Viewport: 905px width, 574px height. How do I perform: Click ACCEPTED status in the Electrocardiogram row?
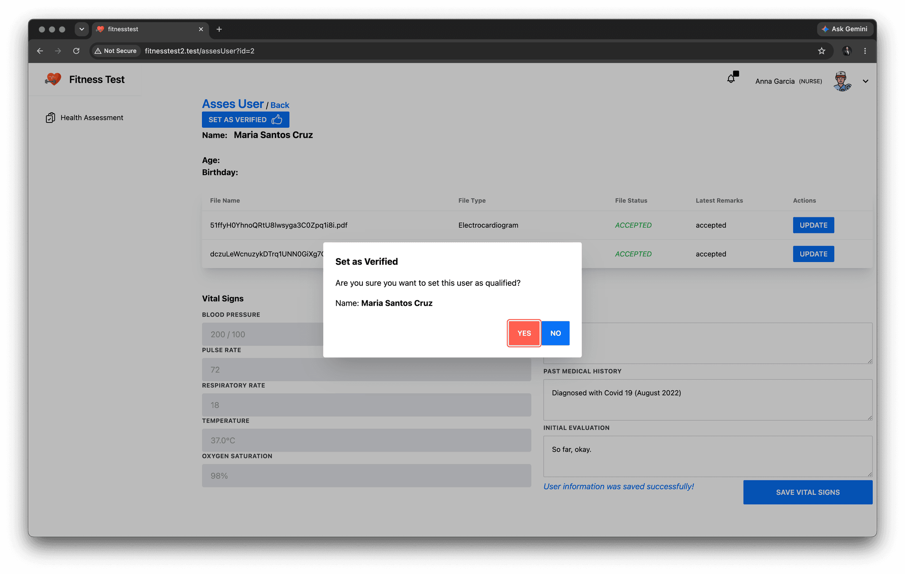633,225
